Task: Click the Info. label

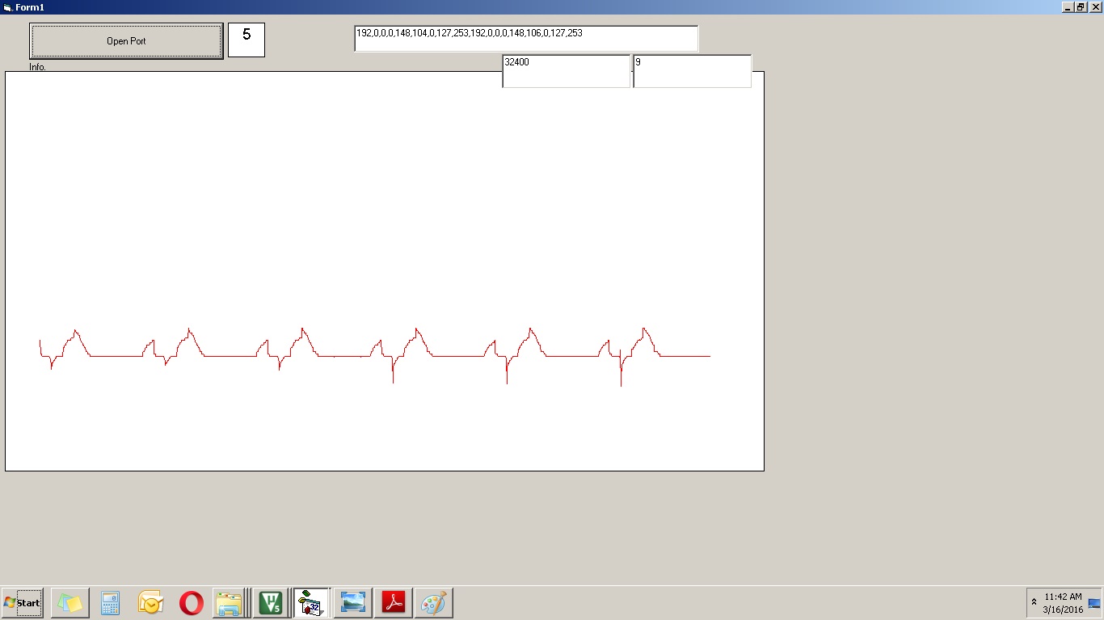Action: click(x=38, y=67)
